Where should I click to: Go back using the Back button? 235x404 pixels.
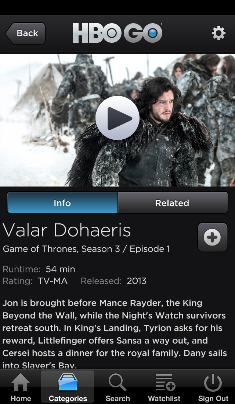pos(25,34)
